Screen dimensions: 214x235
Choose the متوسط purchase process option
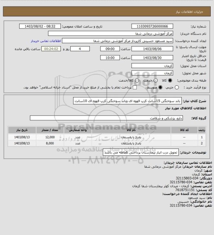click(x=160, y=87)
